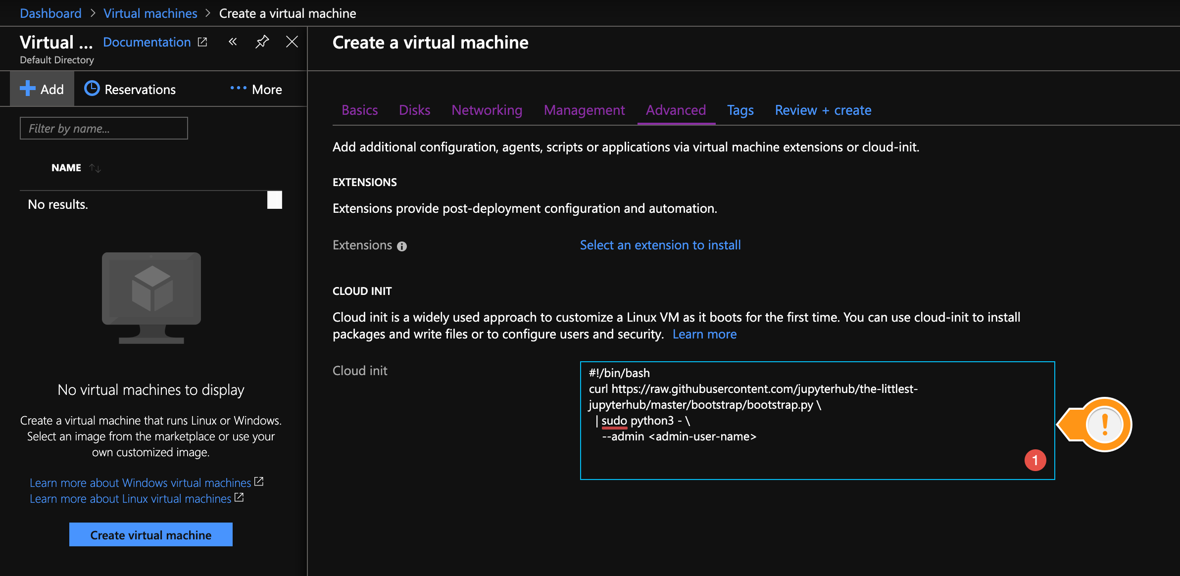
Task: Click inside the Cloud init text box
Action: (817, 455)
